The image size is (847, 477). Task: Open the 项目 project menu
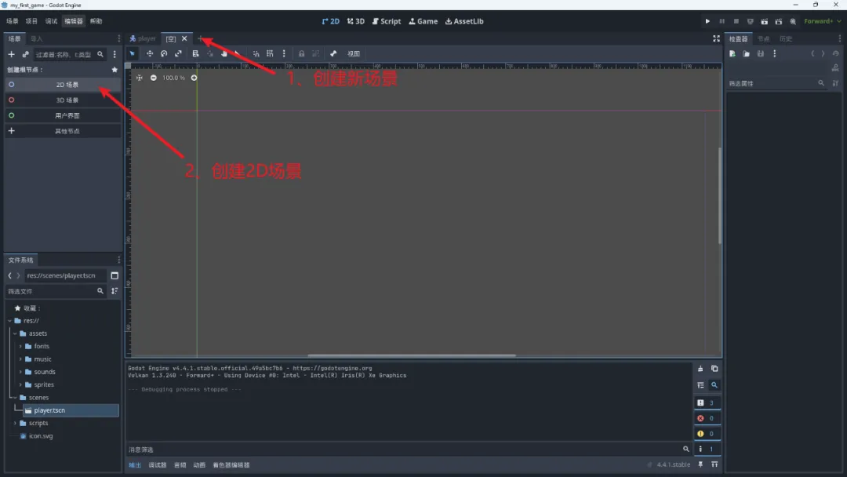[31, 21]
